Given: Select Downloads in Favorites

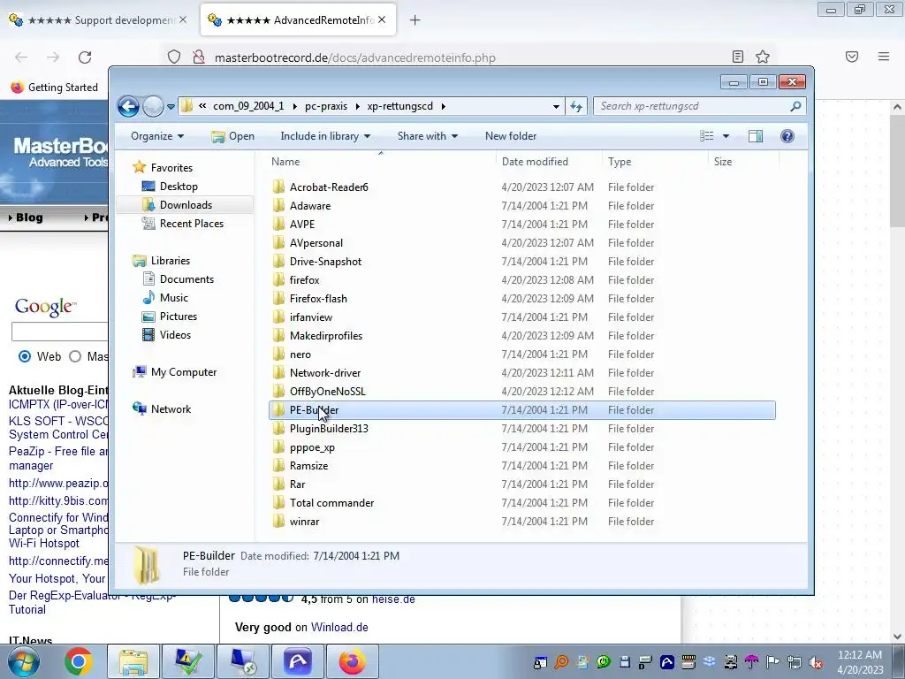Looking at the screenshot, I should (x=185, y=205).
